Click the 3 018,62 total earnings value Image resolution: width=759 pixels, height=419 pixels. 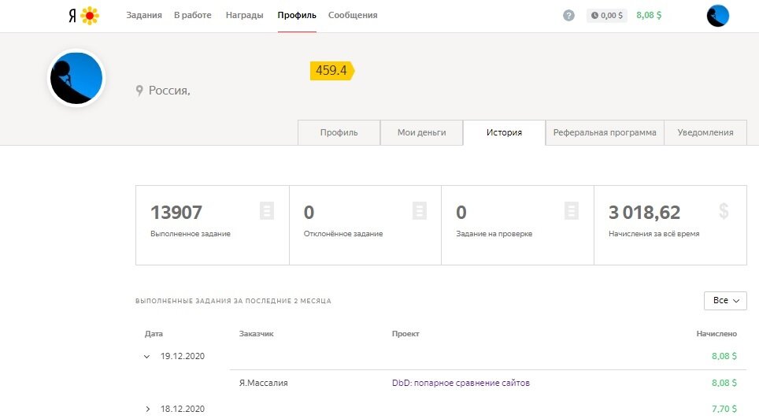644,212
